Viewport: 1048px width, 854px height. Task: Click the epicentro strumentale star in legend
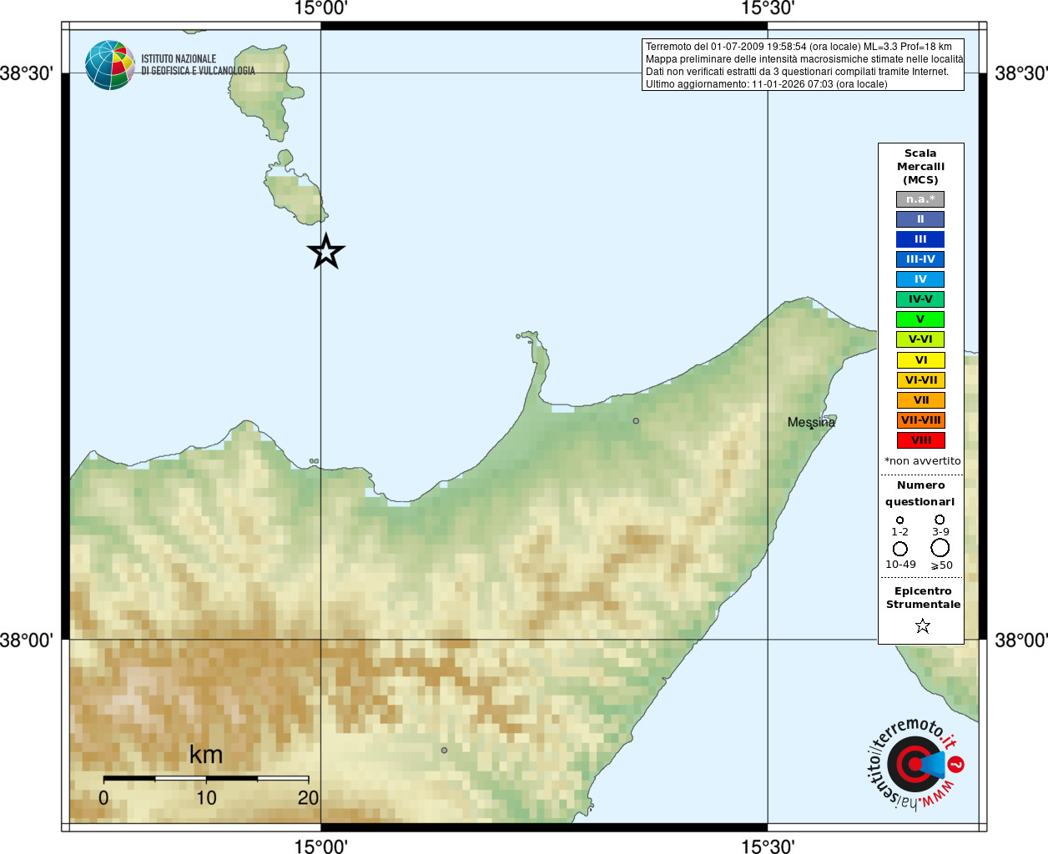[922, 625]
